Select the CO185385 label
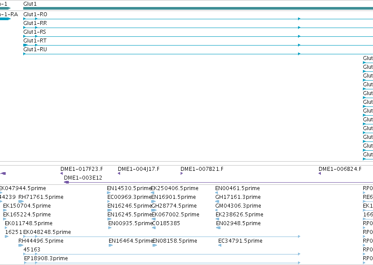Screen dimensions: 373x265 click(x=166, y=224)
